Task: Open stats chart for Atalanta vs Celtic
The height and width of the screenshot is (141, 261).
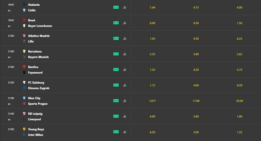Action: pos(124,7)
